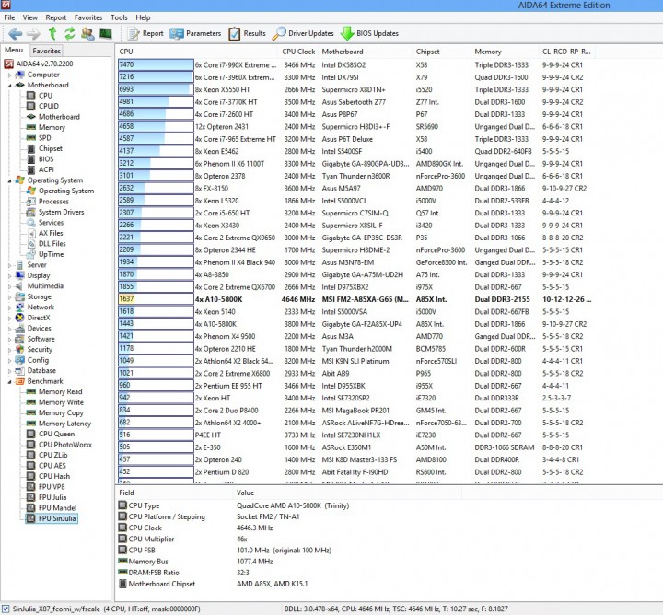Sort by Chipset column header

tap(441, 52)
